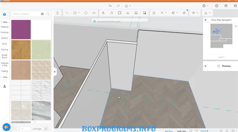
Task: Switch to Walk View mode
Action: (x=181, y=131)
